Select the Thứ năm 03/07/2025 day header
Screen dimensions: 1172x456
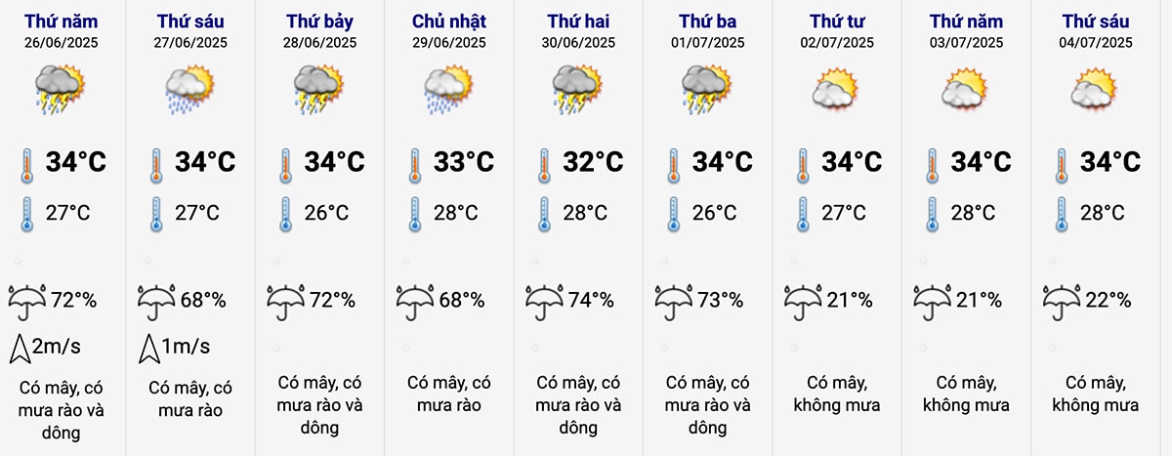click(966, 30)
